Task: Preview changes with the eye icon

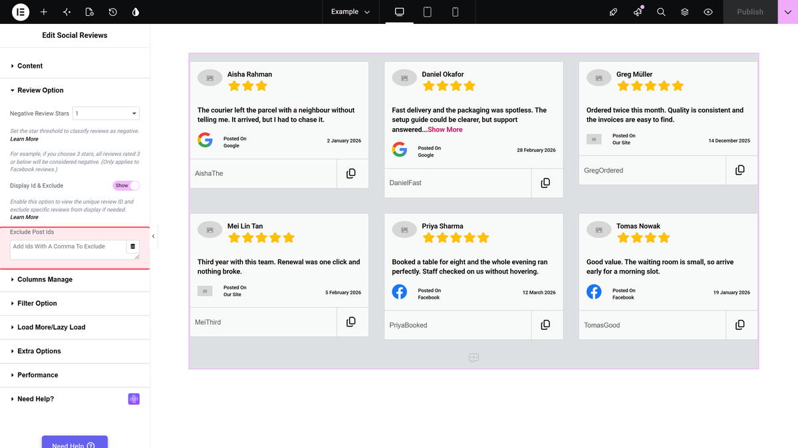Action: coord(708,12)
